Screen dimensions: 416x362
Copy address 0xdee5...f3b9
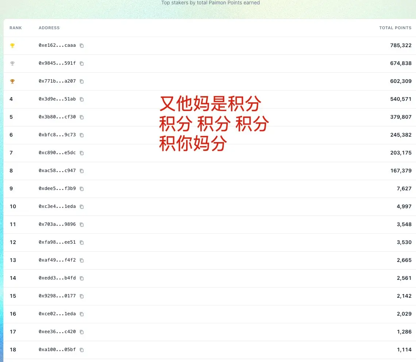coord(82,189)
